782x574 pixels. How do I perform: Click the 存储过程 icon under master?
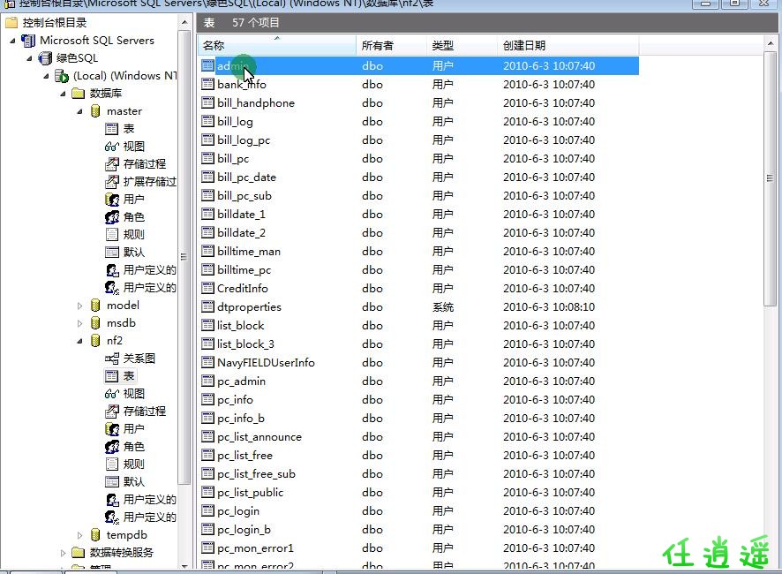pos(112,163)
